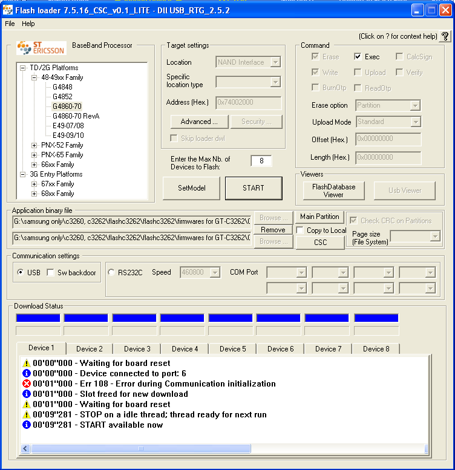Expand the 66xx Family node
Image resolution: width=455 pixels, height=470 pixels.
(34, 165)
